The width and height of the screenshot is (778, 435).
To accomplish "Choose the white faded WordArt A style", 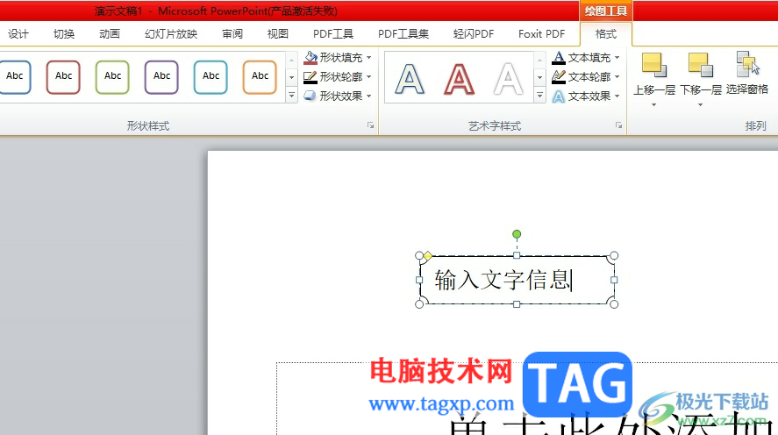I will click(508, 78).
